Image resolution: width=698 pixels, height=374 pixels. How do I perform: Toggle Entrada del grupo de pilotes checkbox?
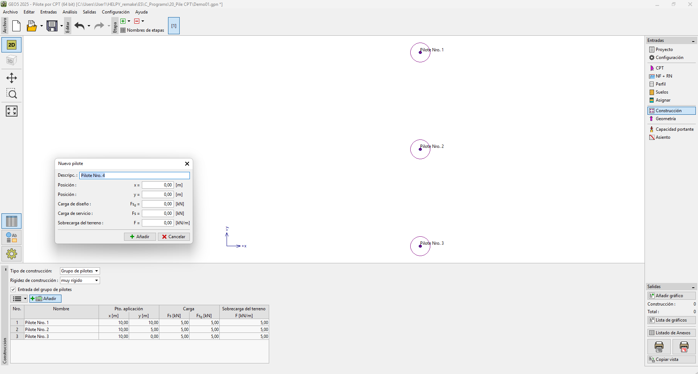pos(13,290)
